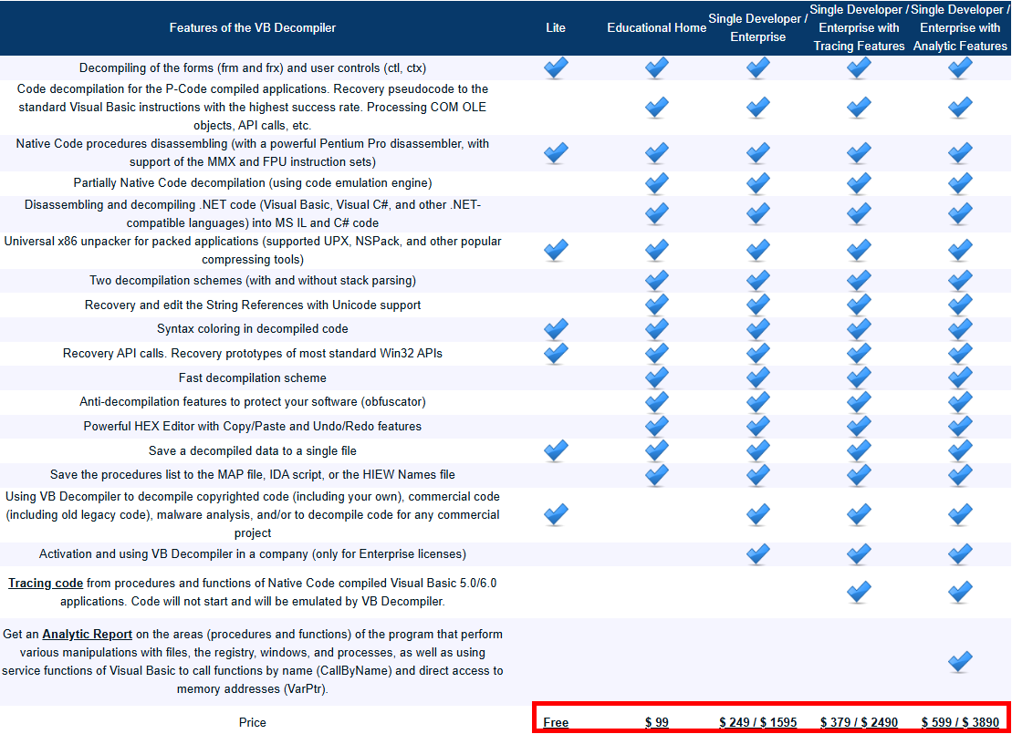1012x734 pixels.
Task: Click Decompiling of the forms feature text
Action: pyautogui.click(x=253, y=68)
